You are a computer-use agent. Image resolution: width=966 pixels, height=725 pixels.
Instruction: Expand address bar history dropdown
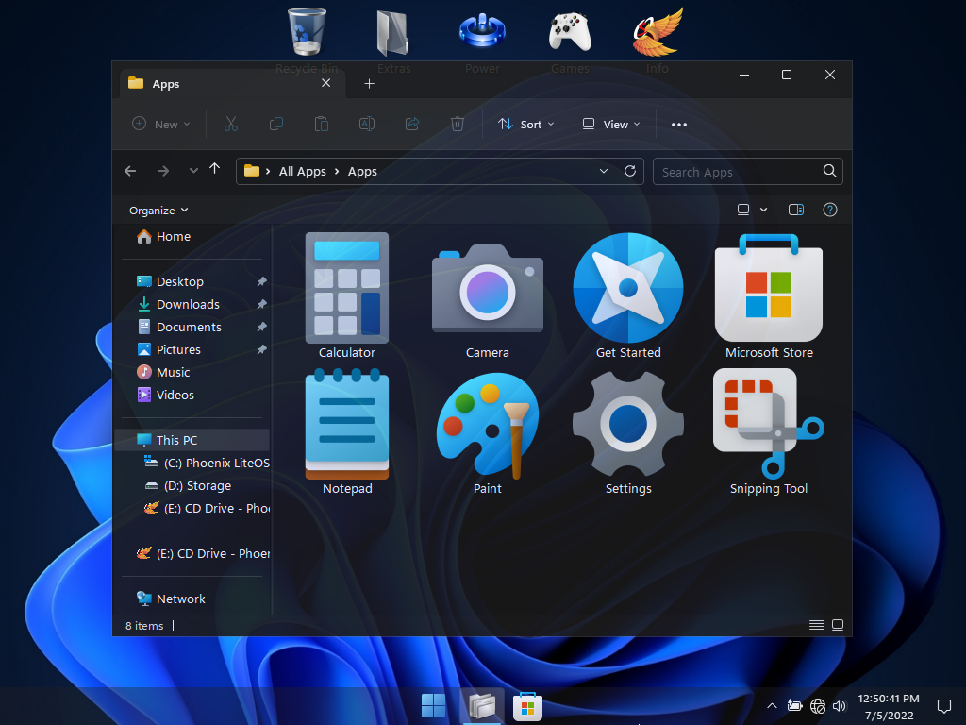604,171
